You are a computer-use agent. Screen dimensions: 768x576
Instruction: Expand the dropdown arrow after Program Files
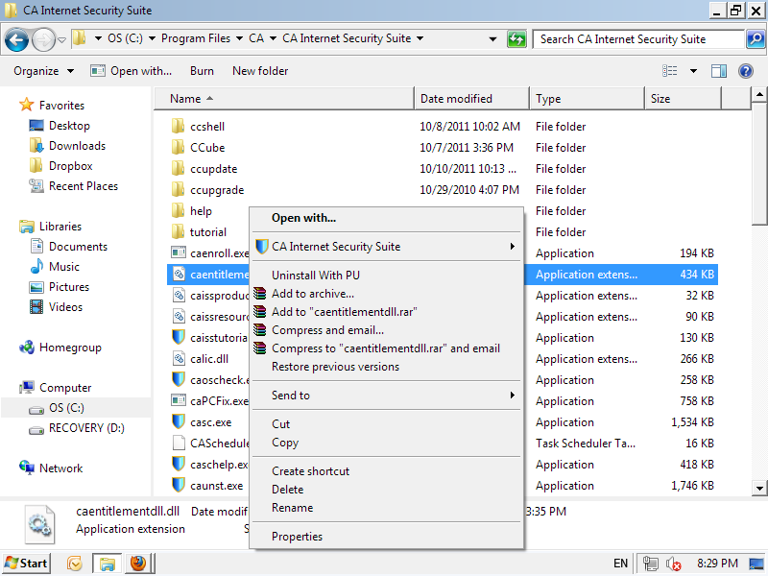pyautogui.click(x=239, y=38)
